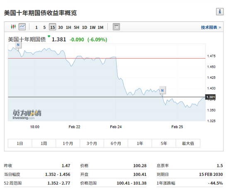Choose the 5H interval
The image size is (228, 190).
pos(77,27)
